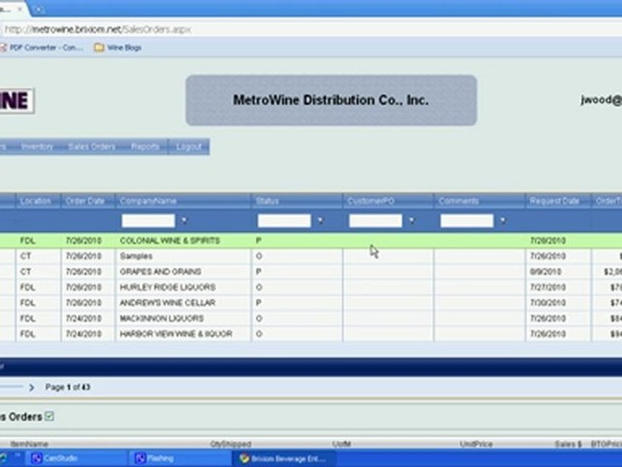Screen dimensions: 622x467
Task: Open the Wine Blogs bookmark folder
Action: (x=118, y=47)
